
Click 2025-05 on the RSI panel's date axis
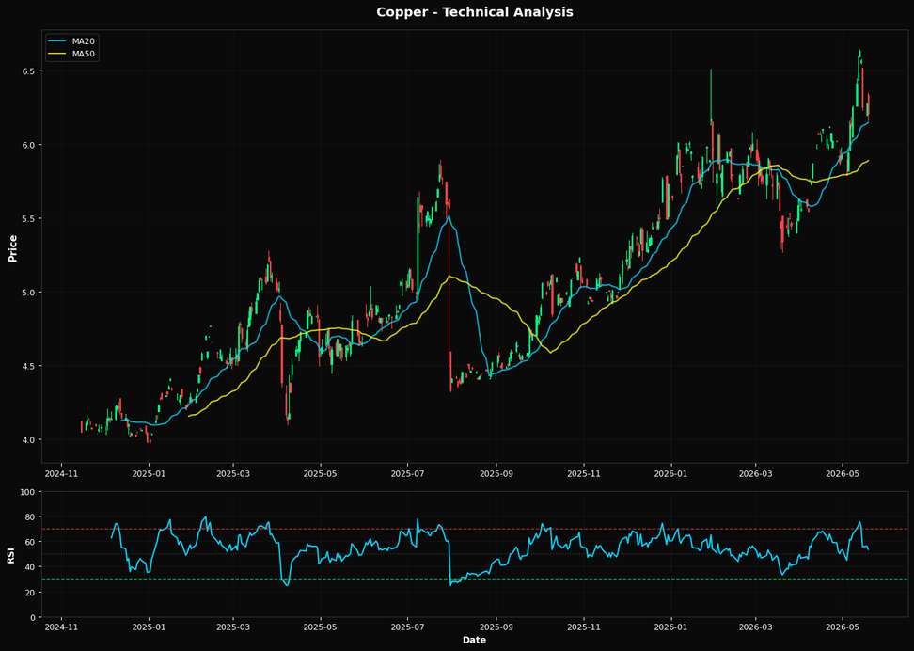(x=321, y=627)
